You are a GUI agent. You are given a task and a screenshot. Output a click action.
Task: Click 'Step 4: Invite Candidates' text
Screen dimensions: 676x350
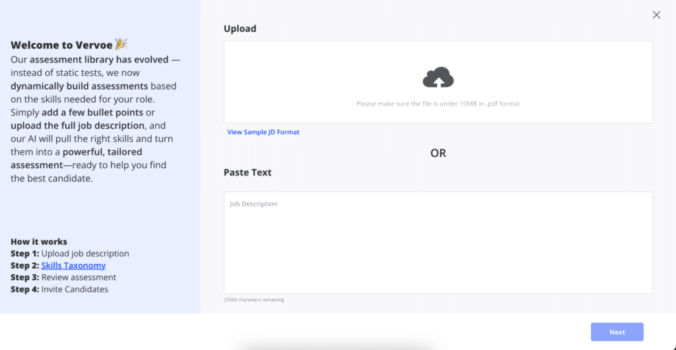point(59,289)
